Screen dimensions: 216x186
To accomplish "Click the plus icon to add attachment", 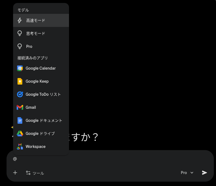I will click(x=15, y=173).
